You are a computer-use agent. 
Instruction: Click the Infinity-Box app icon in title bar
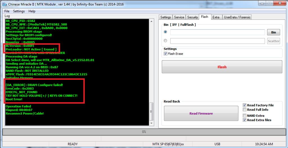[4, 4]
